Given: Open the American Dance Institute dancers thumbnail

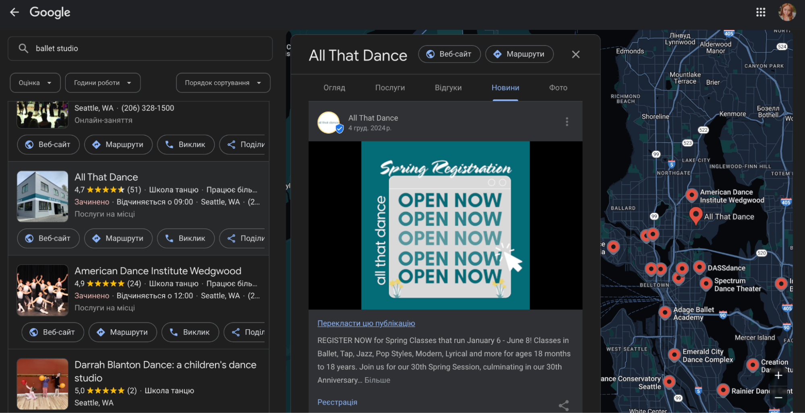Looking at the screenshot, I should pyautogui.click(x=43, y=290).
